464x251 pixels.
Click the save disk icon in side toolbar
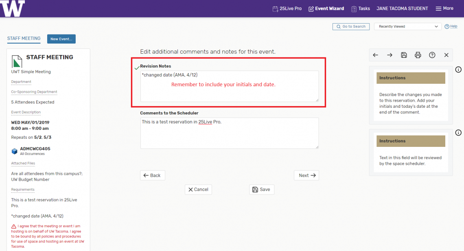click(x=404, y=55)
